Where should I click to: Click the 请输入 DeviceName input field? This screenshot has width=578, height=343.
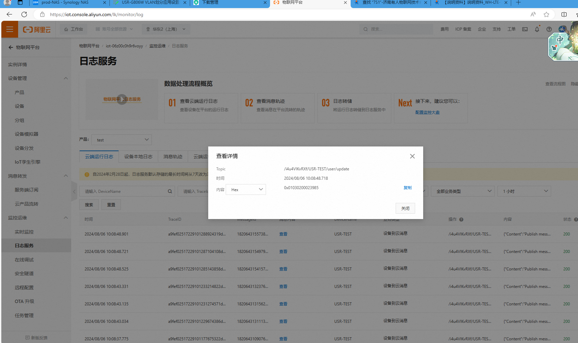[124, 191]
